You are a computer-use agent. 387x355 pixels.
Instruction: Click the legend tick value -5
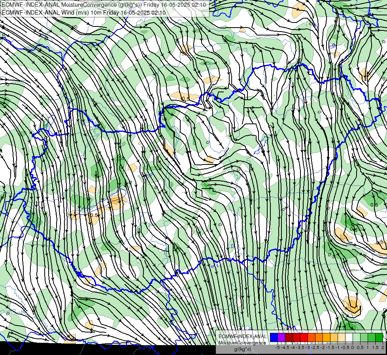click(x=278, y=348)
